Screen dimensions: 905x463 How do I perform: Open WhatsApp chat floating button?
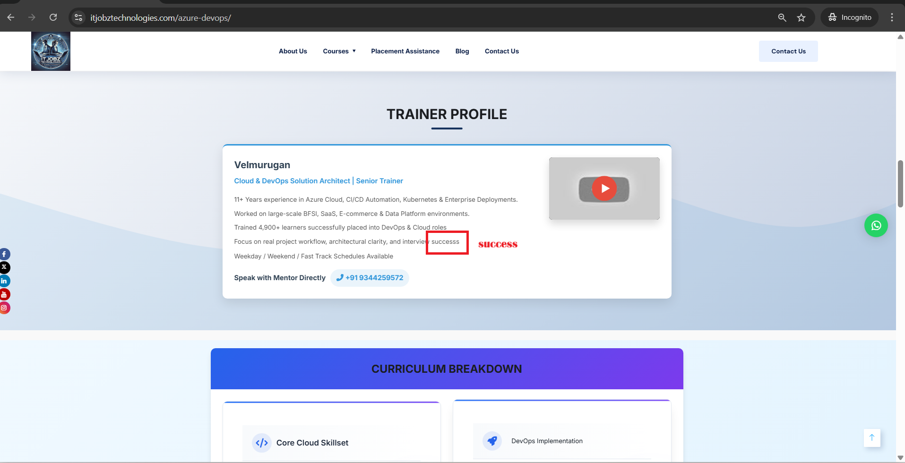(876, 226)
